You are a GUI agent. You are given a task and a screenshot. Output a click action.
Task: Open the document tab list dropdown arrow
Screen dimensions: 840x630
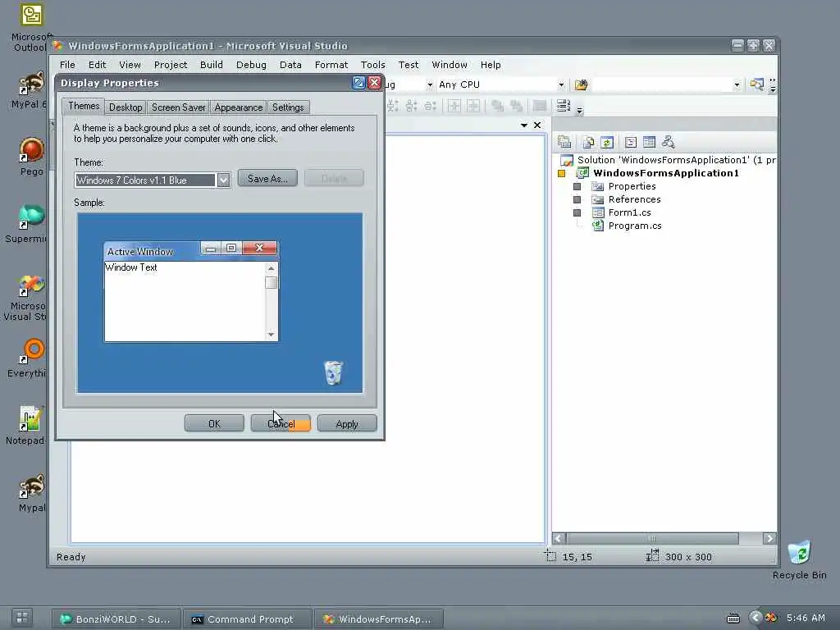pos(524,126)
